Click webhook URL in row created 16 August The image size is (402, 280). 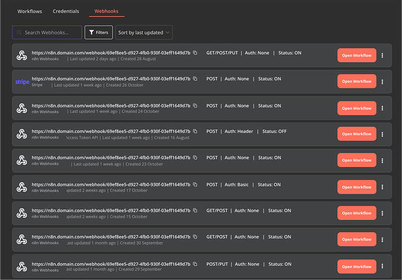(x=111, y=131)
